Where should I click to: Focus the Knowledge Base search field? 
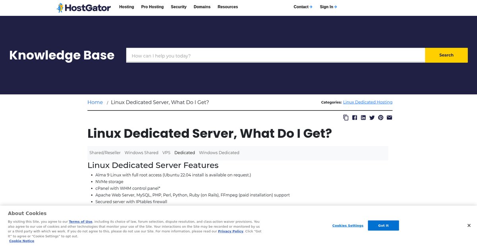click(275, 56)
